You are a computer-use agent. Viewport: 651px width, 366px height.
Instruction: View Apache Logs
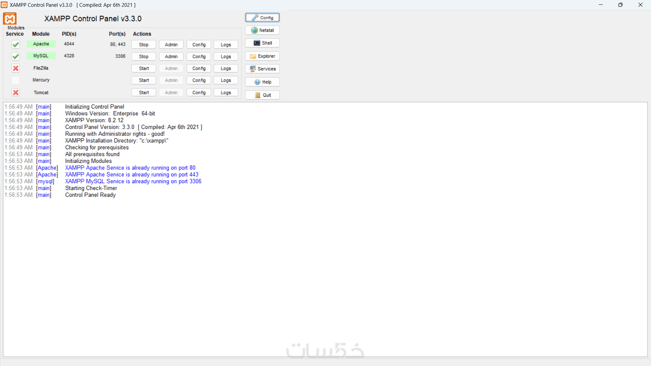(x=226, y=44)
